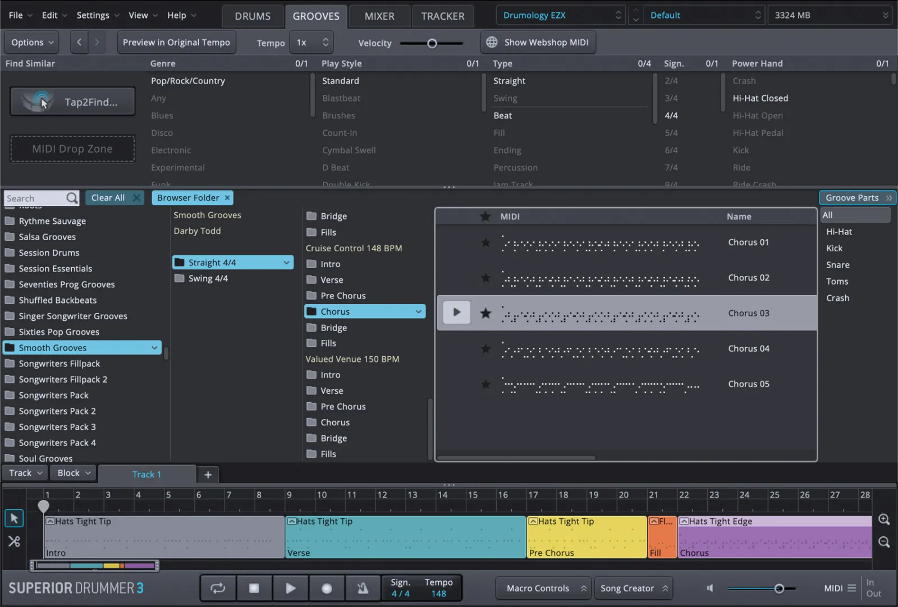The width and height of the screenshot is (898, 607).
Task: Click the star column header icon
Action: [x=485, y=217]
